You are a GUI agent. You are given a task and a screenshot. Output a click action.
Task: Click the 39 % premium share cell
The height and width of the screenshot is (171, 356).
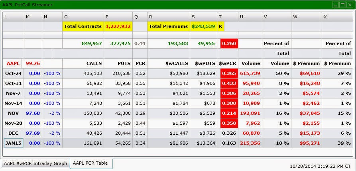[x=337, y=143]
